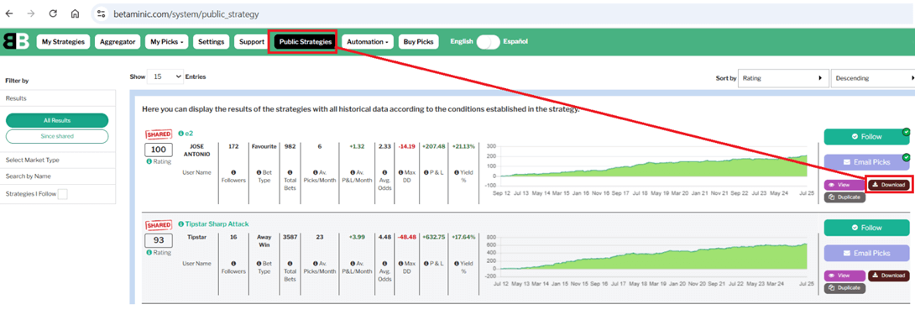Click Bet Type info icon in Tipstar row
The height and width of the screenshot is (310, 915).
(x=259, y=263)
